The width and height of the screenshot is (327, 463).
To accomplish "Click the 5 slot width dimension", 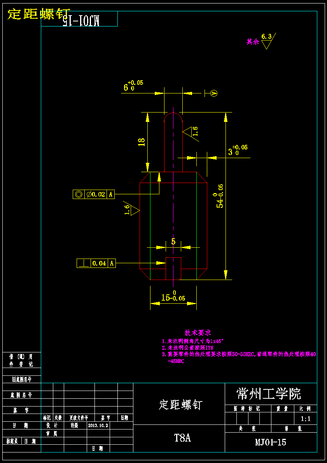I will click(173, 242).
